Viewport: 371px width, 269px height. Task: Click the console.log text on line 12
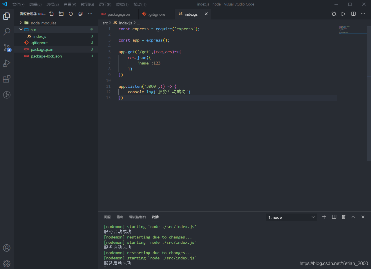140,92
